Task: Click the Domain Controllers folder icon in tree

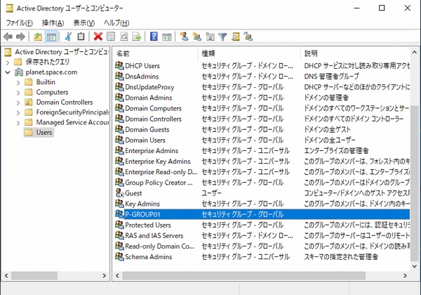Action: pyautogui.click(x=29, y=102)
